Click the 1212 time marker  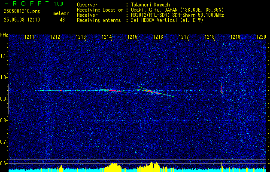coord(55,37)
